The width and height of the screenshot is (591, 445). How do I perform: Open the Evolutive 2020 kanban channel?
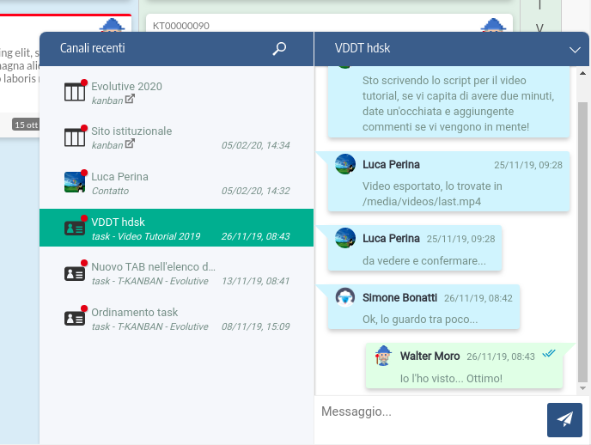tap(126, 87)
